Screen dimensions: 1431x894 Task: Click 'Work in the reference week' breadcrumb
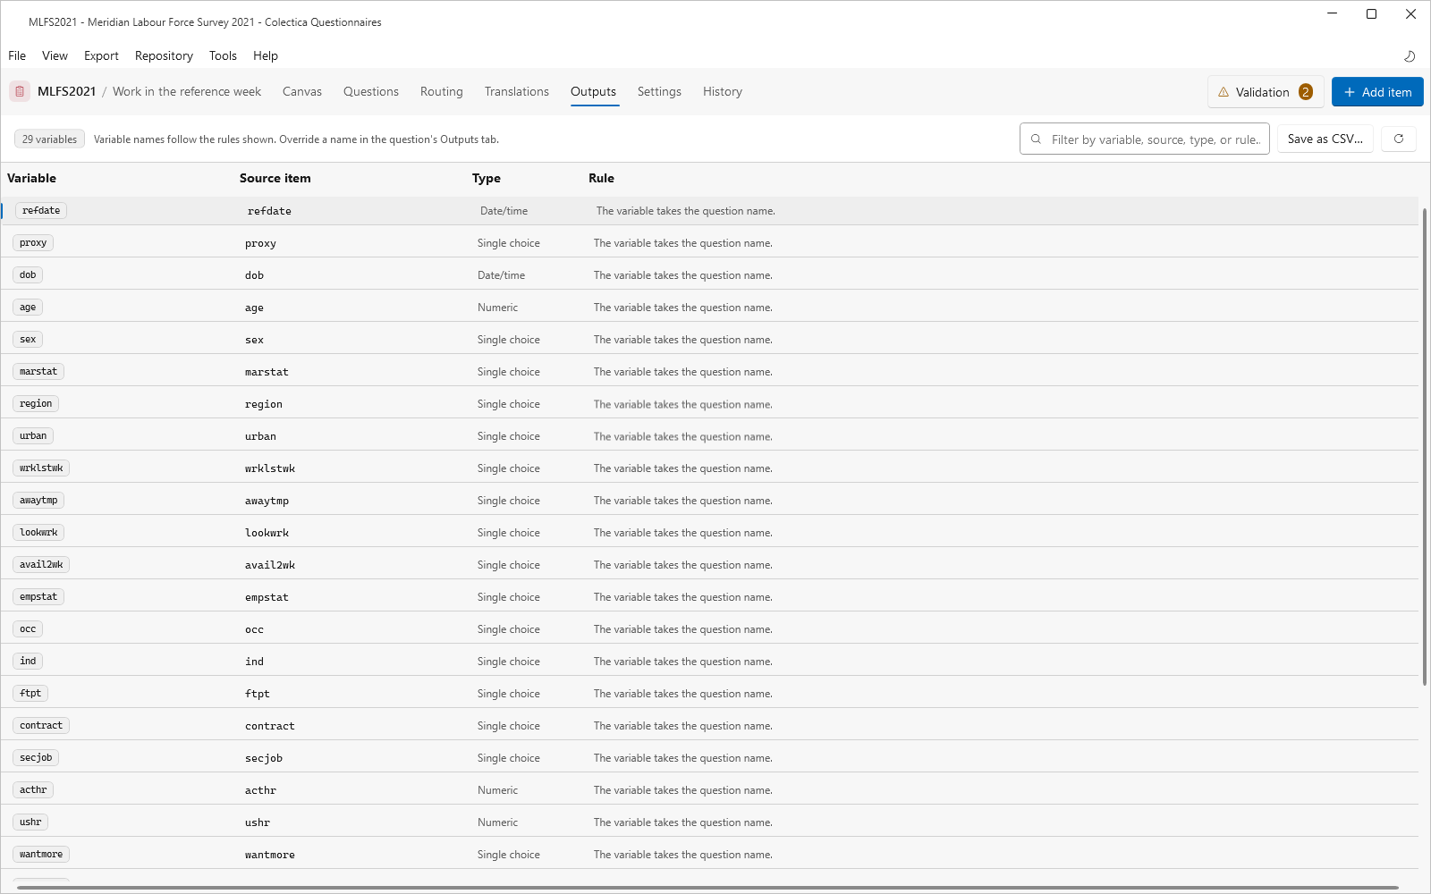[x=187, y=91]
